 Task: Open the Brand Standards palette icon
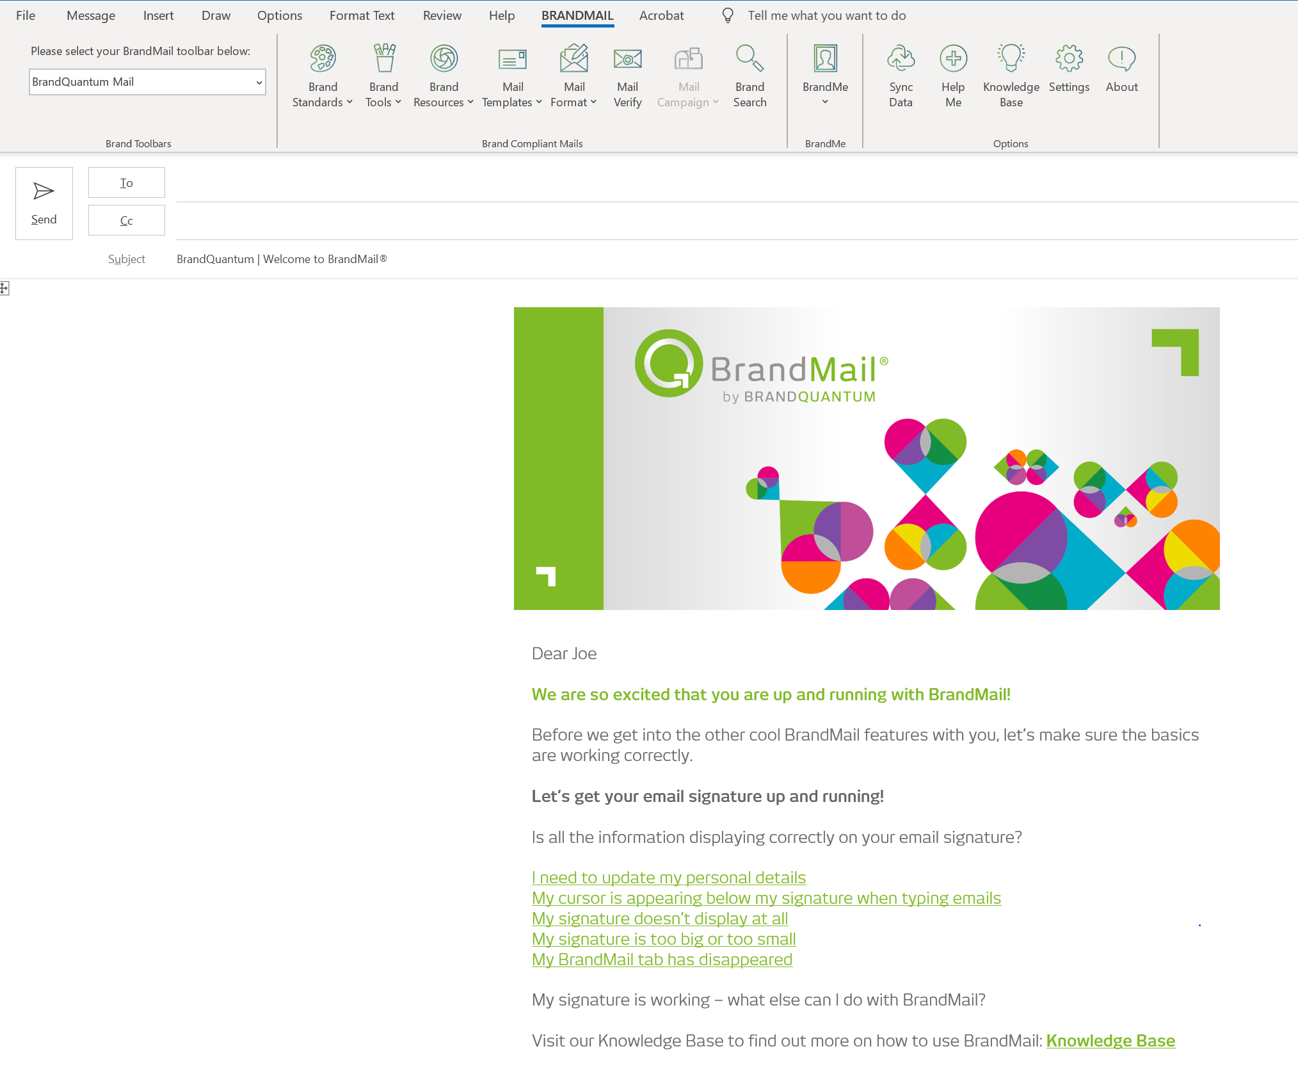[x=323, y=59]
